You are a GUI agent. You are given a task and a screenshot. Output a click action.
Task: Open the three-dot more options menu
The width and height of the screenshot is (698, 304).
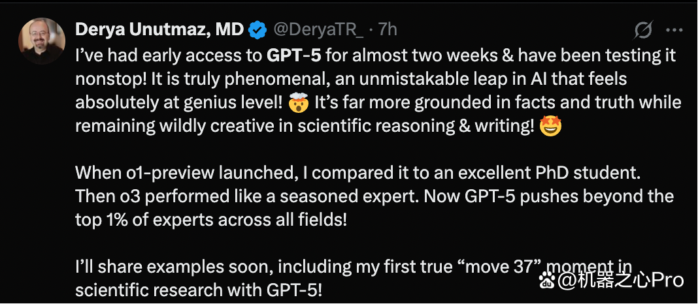[x=674, y=30]
